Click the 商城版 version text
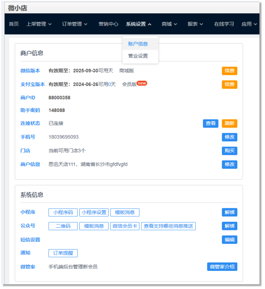 127,71
